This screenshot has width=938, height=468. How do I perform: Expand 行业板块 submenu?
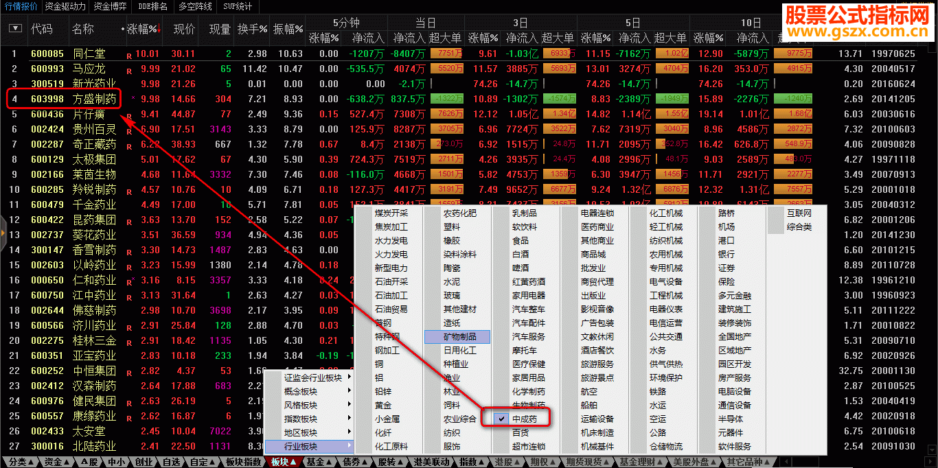pyautogui.click(x=309, y=446)
